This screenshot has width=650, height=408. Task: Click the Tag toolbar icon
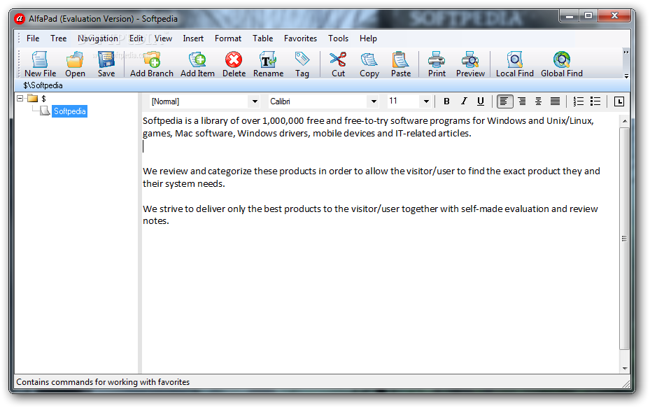tap(302, 64)
